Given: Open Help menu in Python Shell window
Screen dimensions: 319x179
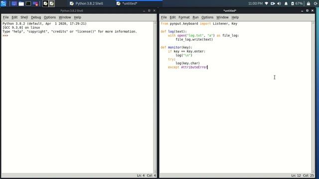Looking at the screenshot, I should click(x=77, y=17).
